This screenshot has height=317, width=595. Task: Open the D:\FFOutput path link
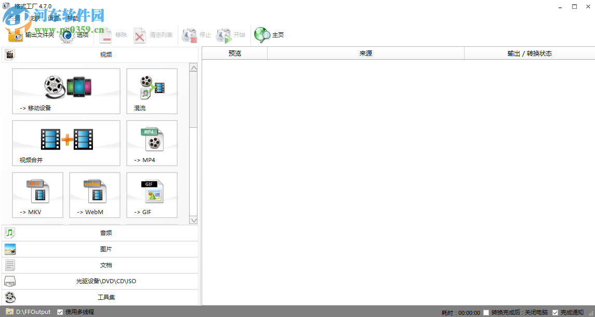point(33,312)
